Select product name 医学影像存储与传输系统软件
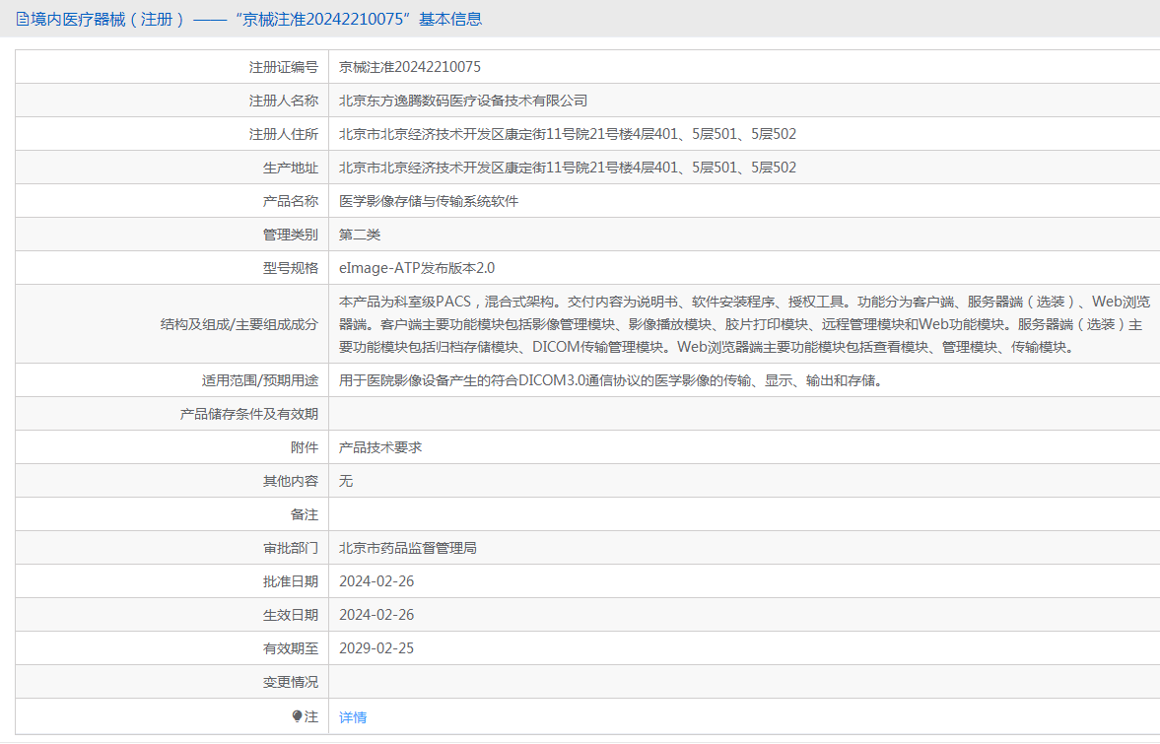The height and width of the screenshot is (744, 1160). tap(429, 201)
